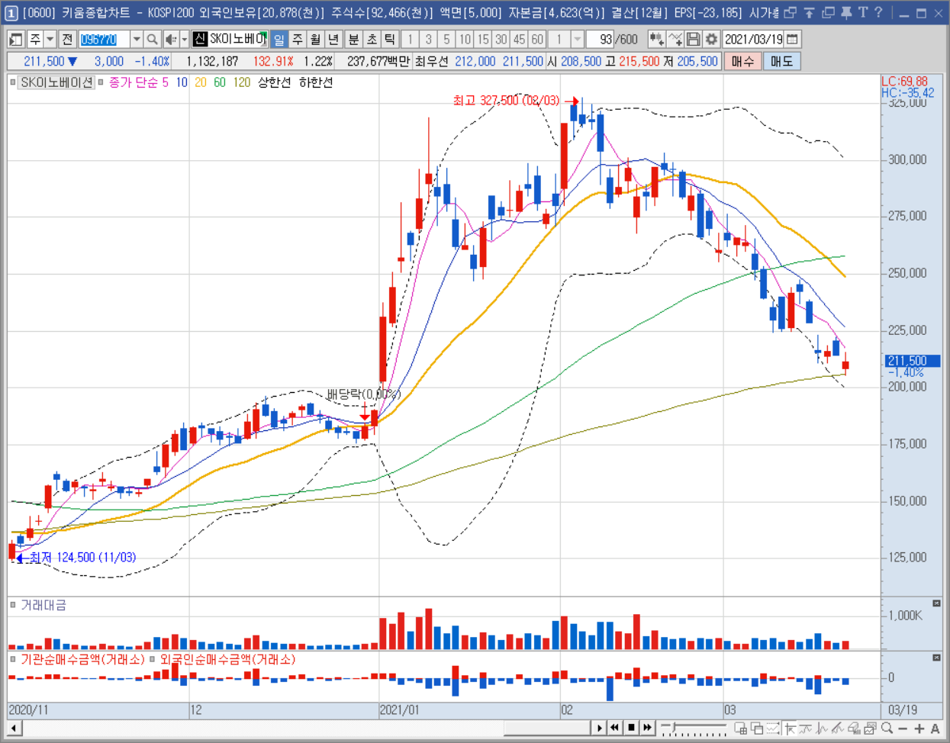Select the daily (일) period toggle
The image size is (950, 743).
click(279, 39)
